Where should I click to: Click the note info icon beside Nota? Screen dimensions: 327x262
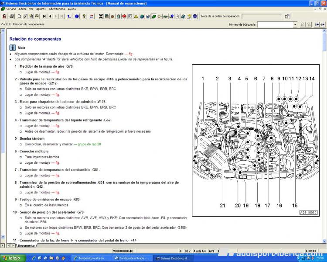pos(13,48)
